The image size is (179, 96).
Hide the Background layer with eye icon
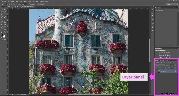[x=156, y=71]
